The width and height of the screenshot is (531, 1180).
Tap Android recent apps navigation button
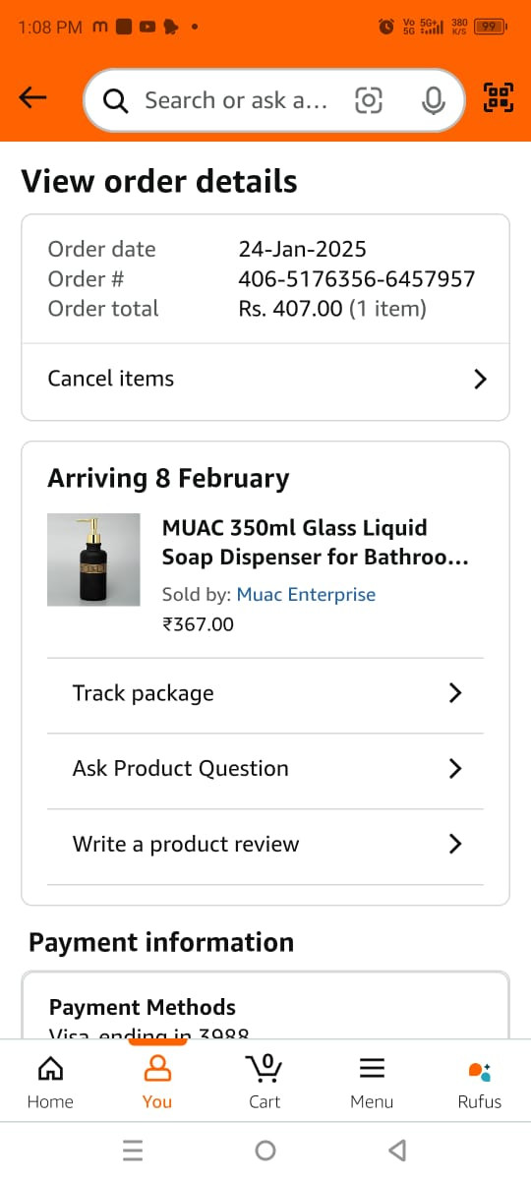point(133,1150)
